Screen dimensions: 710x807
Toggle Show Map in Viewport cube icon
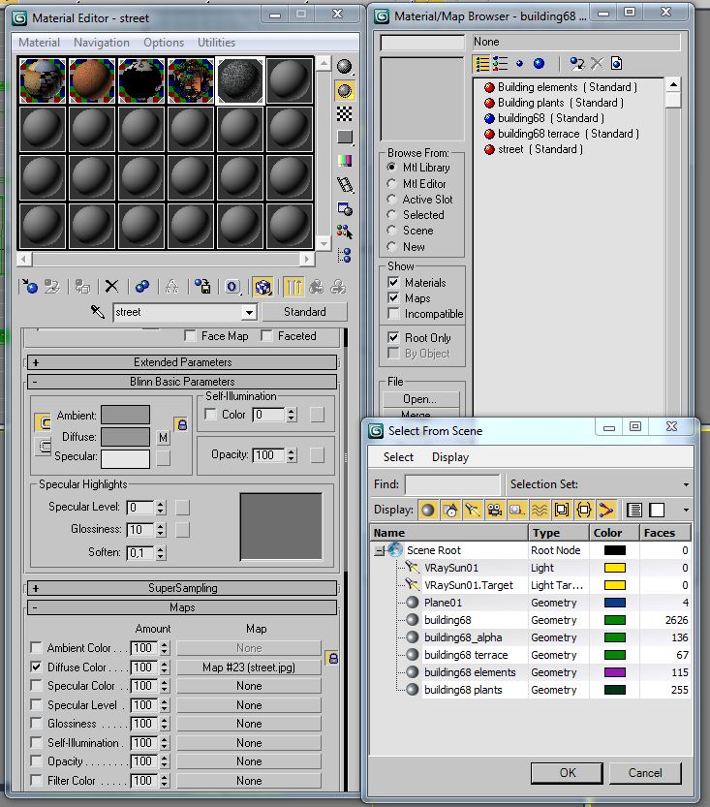click(262, 286)
